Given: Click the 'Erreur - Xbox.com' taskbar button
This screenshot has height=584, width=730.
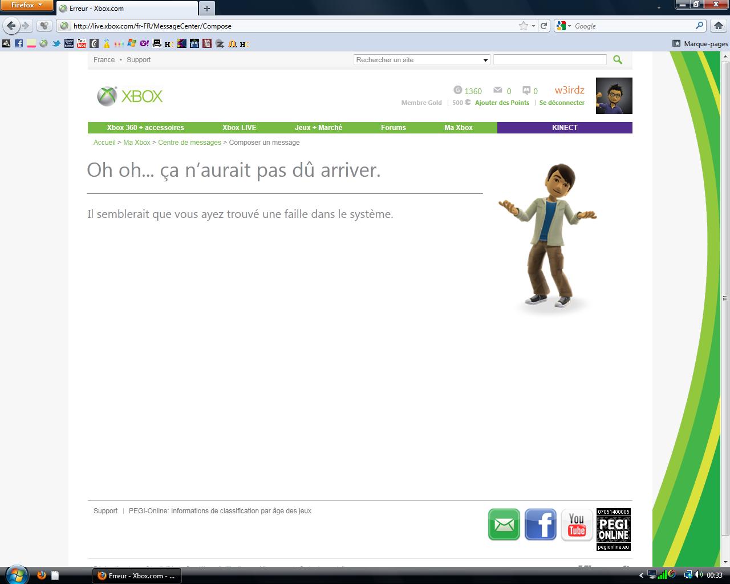Looking at the screenshot, I should (x=137, y=575).
